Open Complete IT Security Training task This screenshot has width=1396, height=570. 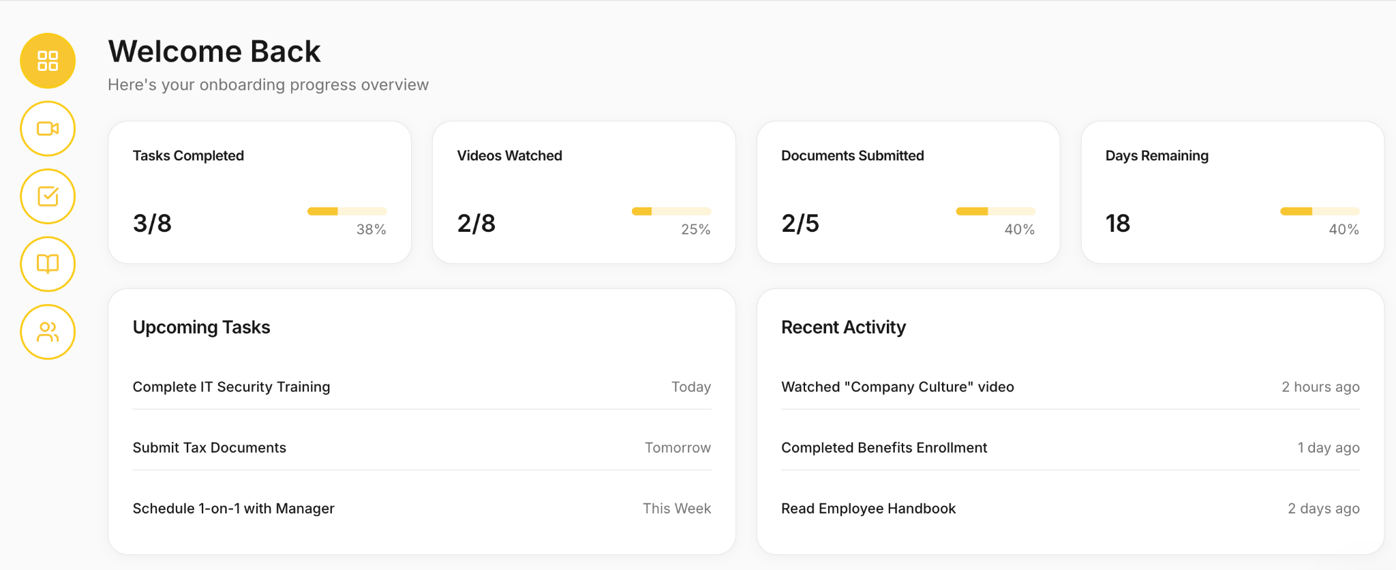point(422,387)
